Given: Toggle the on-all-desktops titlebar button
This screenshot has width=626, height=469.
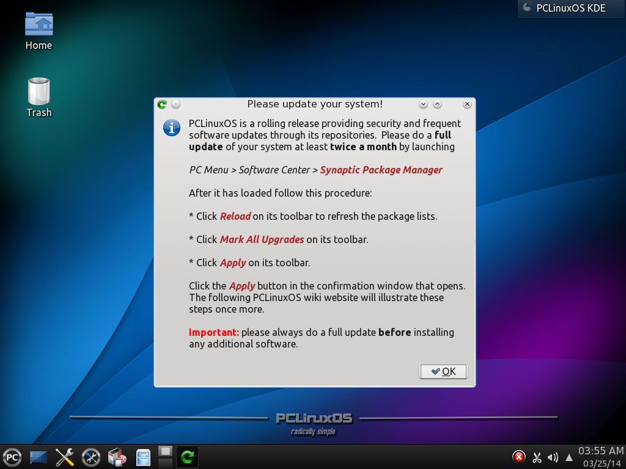Looking at the screenshot, I should 175,104.
